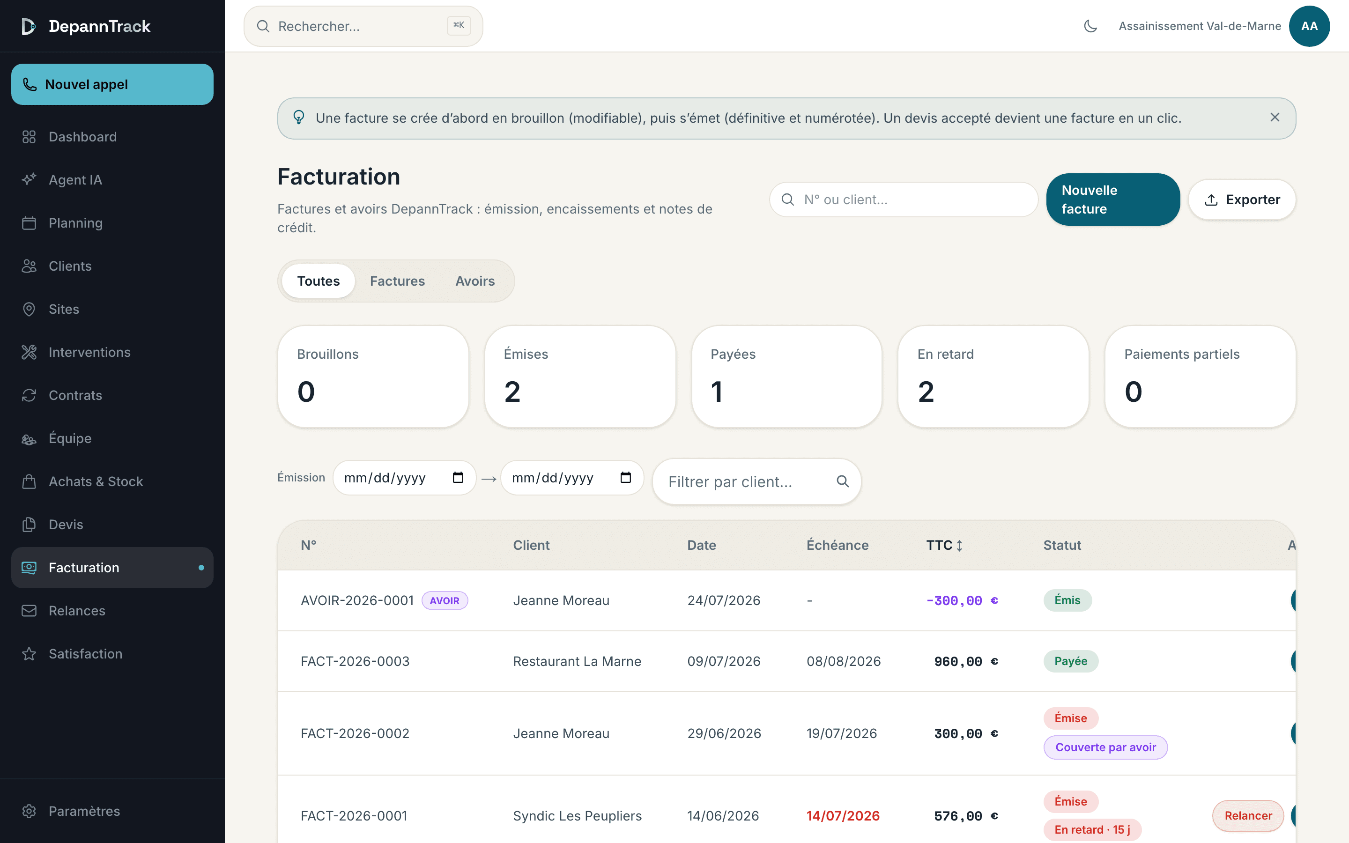Focus the Rechercher global search field
The width and height of the screenshot is (1349, 843).
tap(363, 26)
